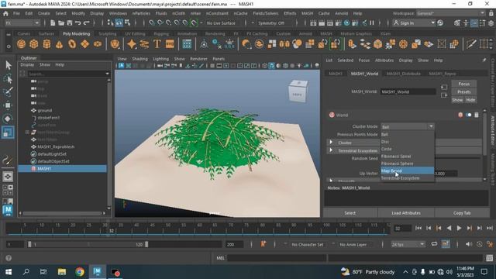The image size is (496, 279).
Task: Open Windows Start menu
Action: 9,272
